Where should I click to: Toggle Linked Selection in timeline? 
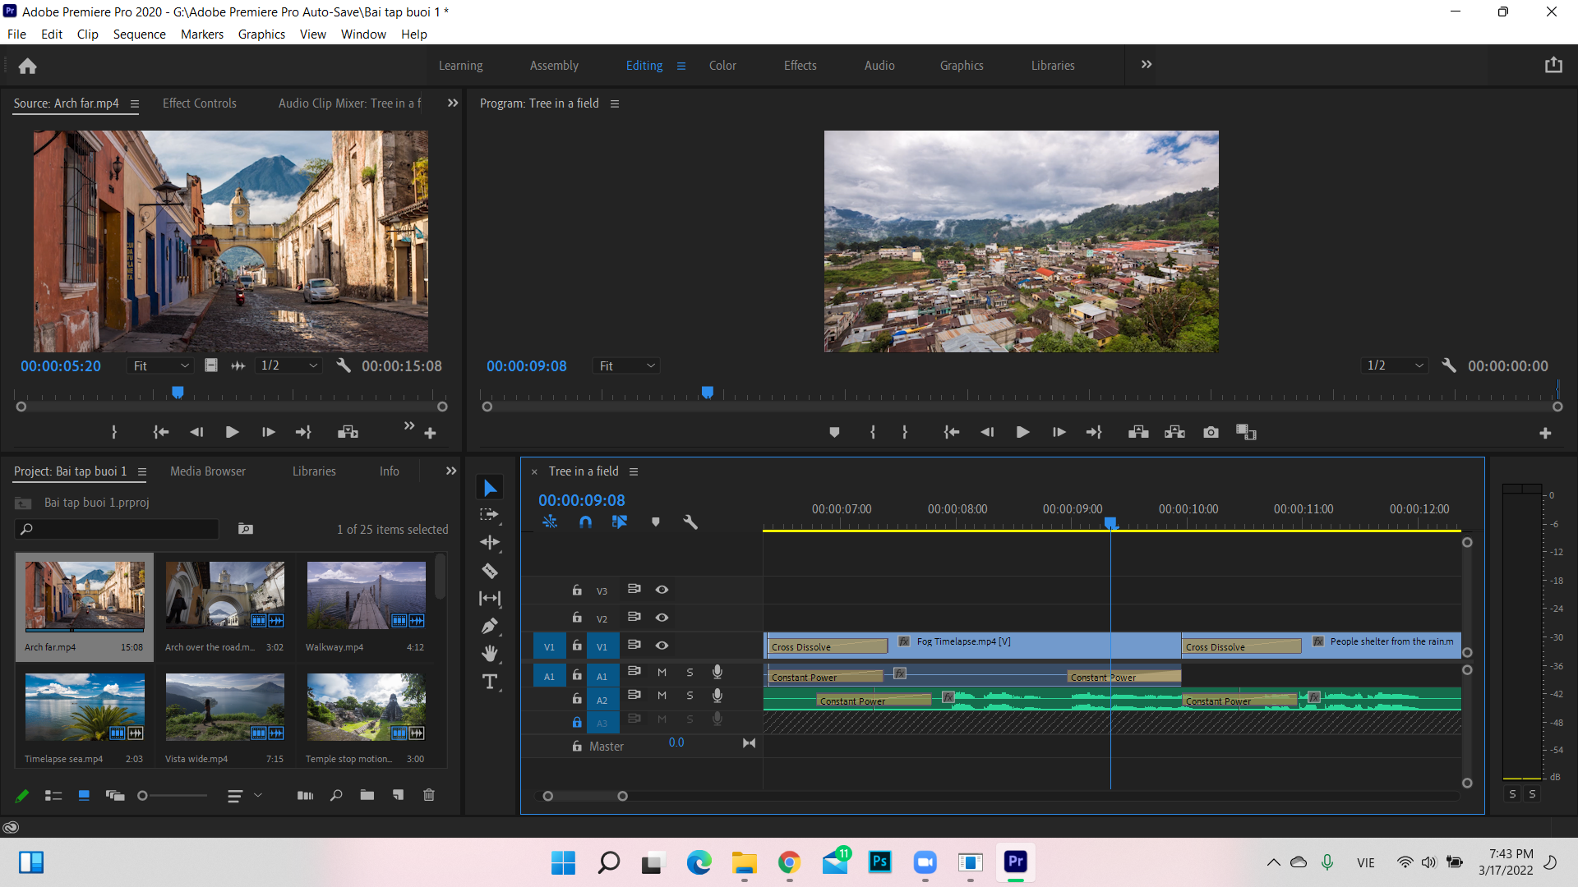pos(620,522)
